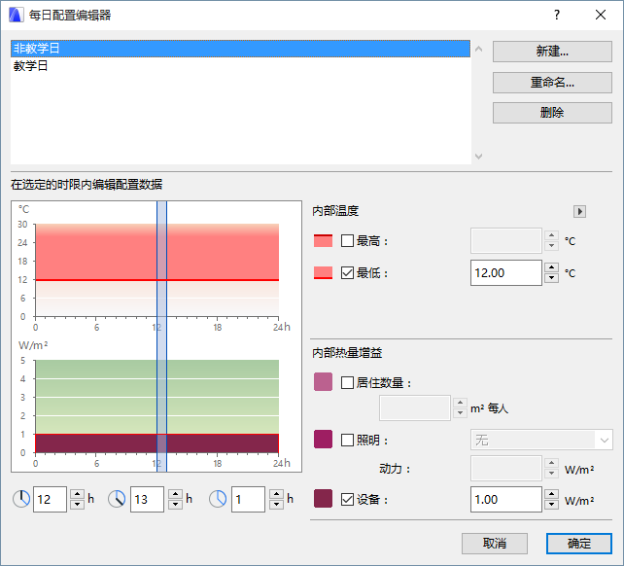The height and width of the screenshot is (566, 624).
Task: Open help via the question mark icon
Action: (557, 16)
